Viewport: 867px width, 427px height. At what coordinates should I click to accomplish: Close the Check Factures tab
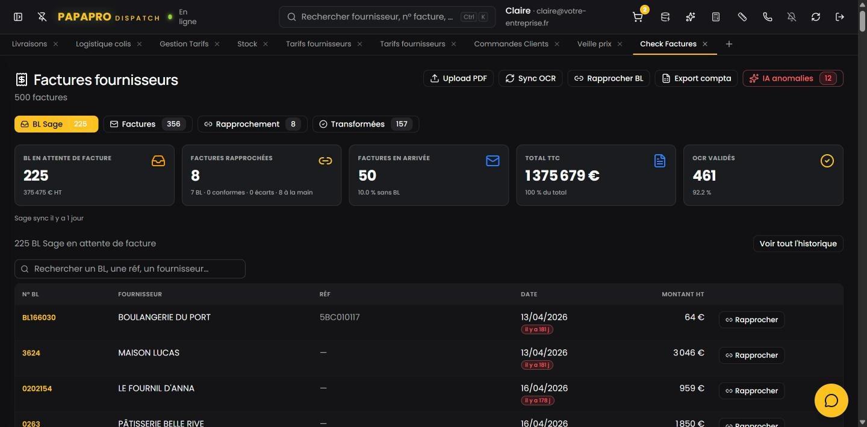tap(705, 44)
